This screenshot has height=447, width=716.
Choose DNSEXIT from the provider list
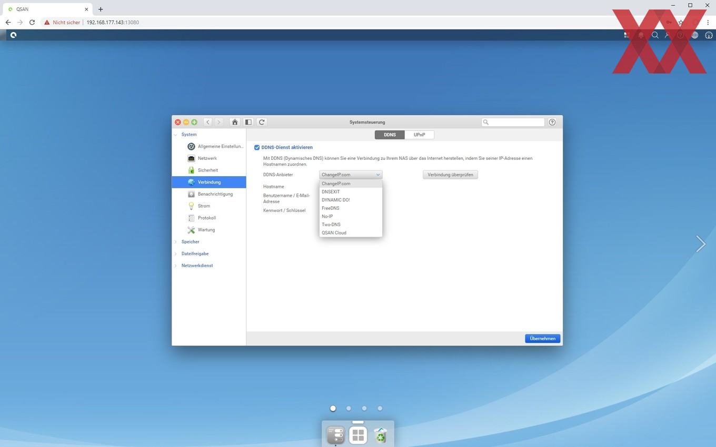[x=351, y=192]
